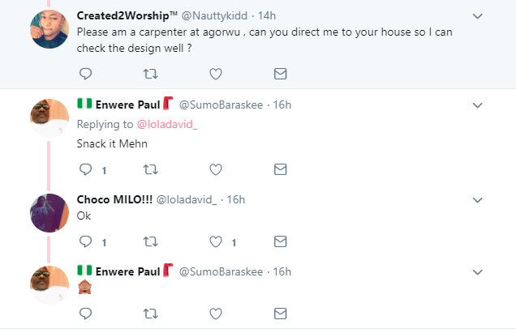The width and height of the screenshot is (516, 333).
Task: Share "Snack it Mehn" tweet via message
Action: tap(280, 169)
